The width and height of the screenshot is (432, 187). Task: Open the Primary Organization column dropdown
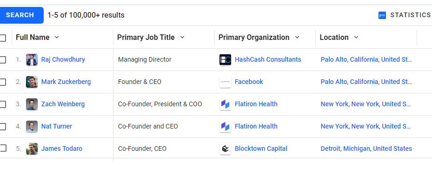(297, 38)
